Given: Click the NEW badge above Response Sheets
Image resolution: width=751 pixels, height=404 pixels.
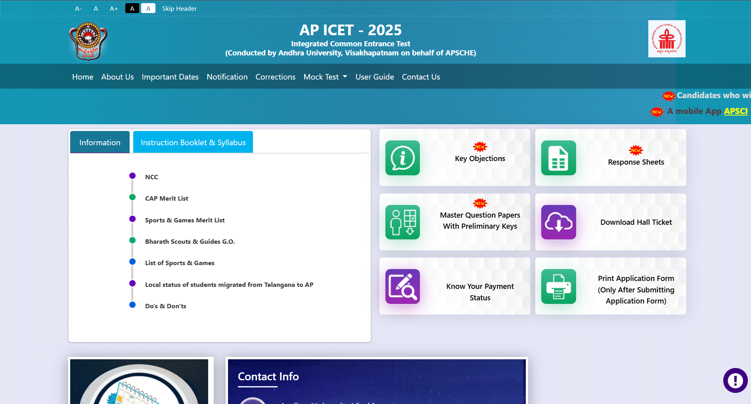Looking at the screenshot, I should point(636,150).
